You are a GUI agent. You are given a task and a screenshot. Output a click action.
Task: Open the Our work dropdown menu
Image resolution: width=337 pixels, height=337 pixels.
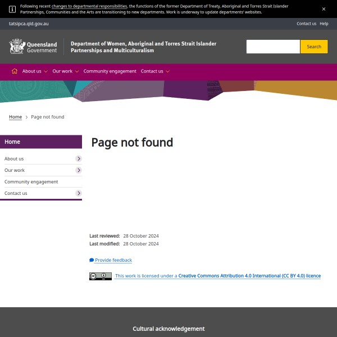click(x=65, y=71)
